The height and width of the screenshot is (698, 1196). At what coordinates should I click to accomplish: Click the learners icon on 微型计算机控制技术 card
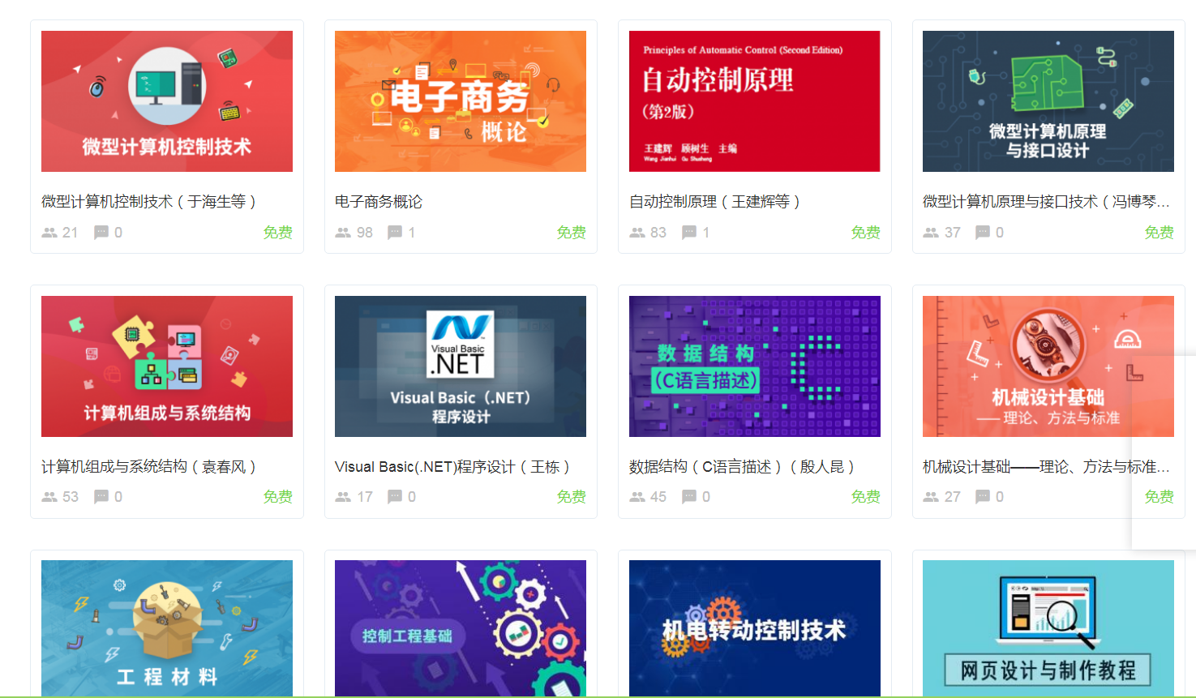49,233
